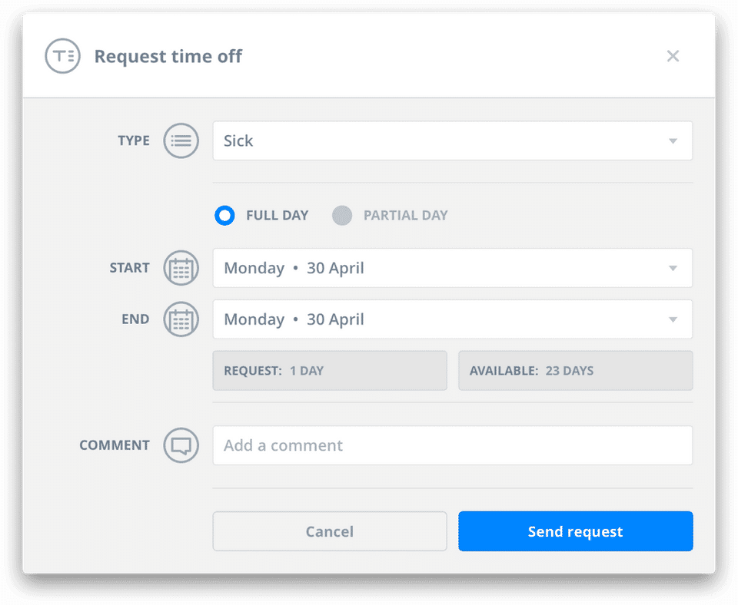Click the Available: 23 Days box
The height and width of the screenshot is (605, 738).
click(x=575, y=371)
